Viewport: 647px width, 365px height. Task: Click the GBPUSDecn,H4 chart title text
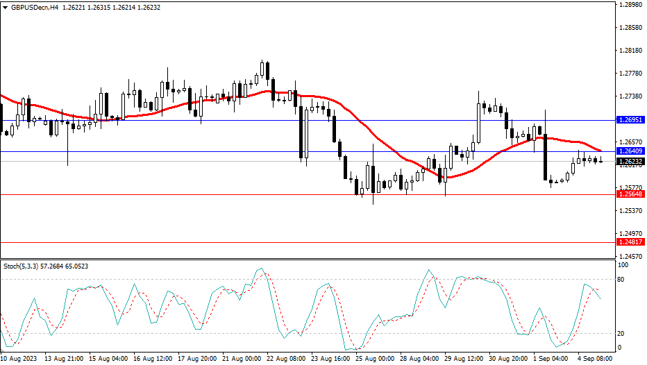(x=33, y=7)
